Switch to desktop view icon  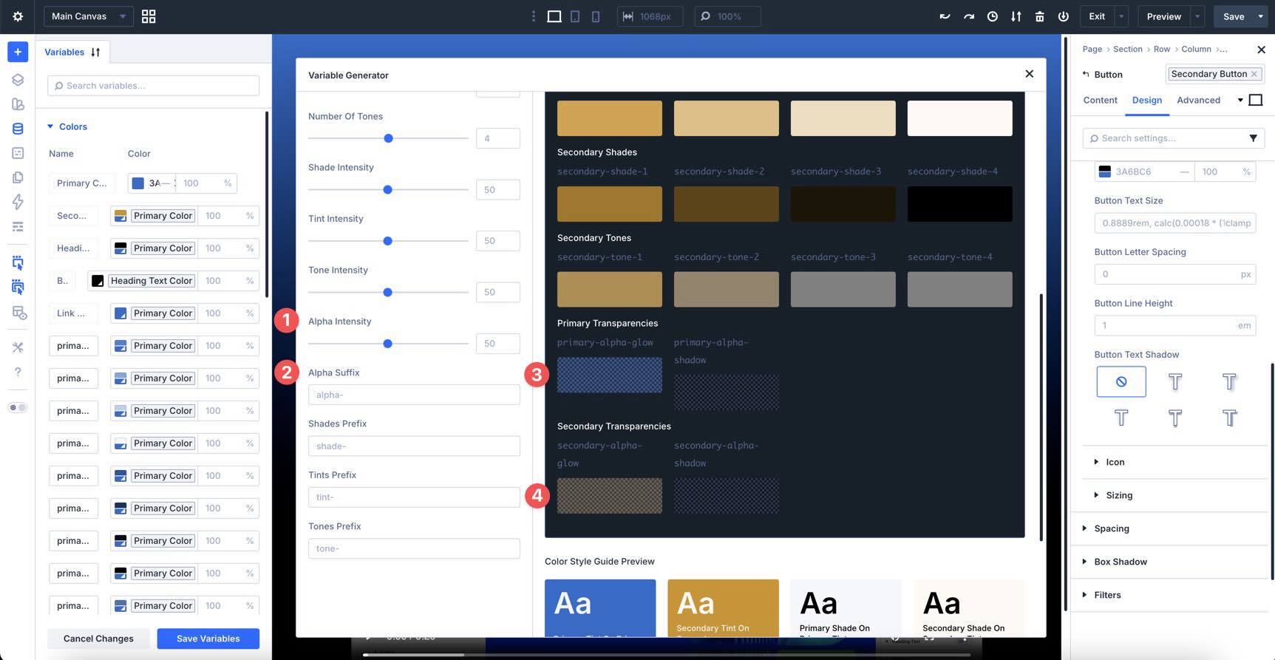(554, 16)
